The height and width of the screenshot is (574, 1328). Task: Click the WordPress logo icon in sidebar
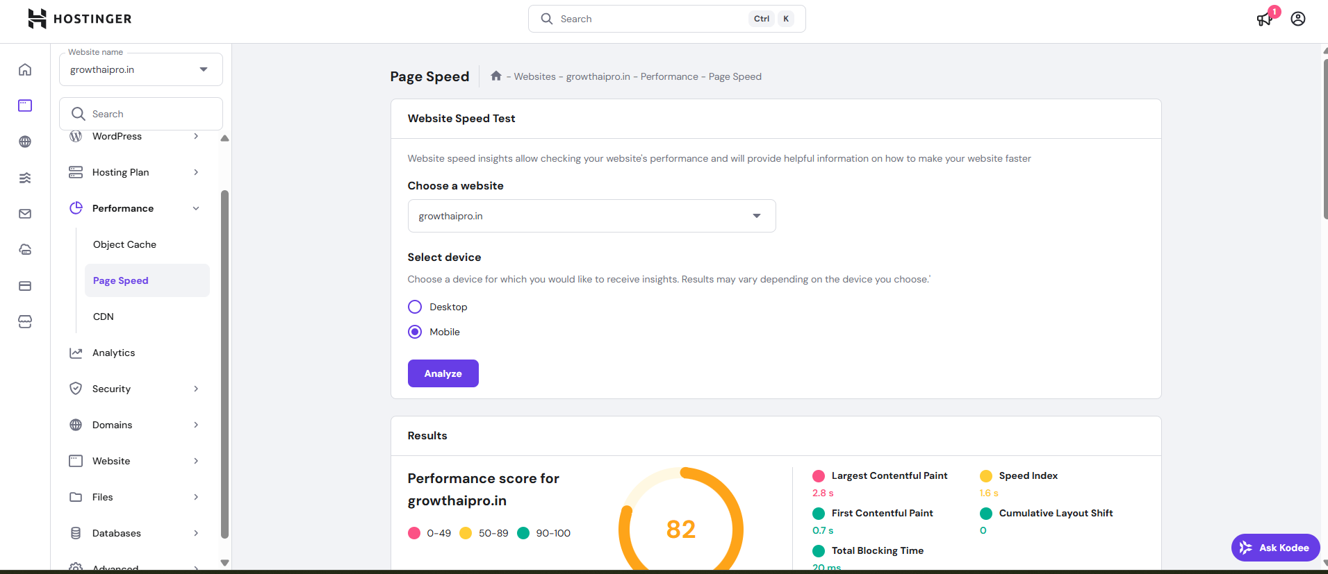(76, 136)
